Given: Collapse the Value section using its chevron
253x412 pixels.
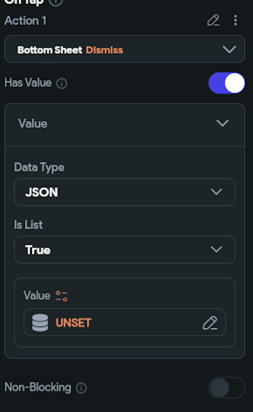Looking at the screenshot, I should 222,123.
